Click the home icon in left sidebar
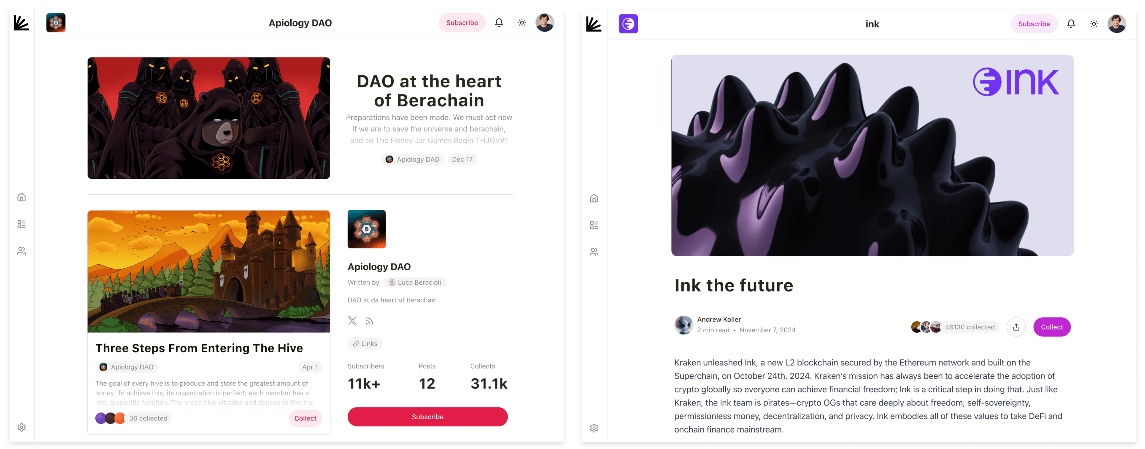The height and width of the screenshot is (449, 1145). click(21, 197)
